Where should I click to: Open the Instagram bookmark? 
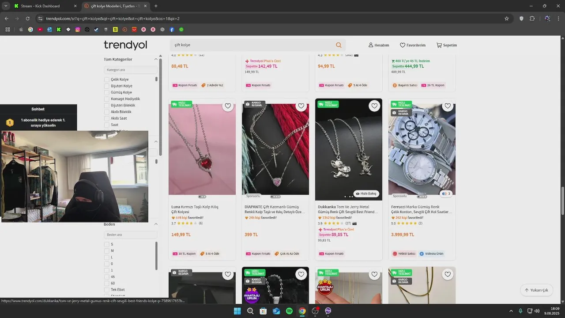click(x=78, y=30)
